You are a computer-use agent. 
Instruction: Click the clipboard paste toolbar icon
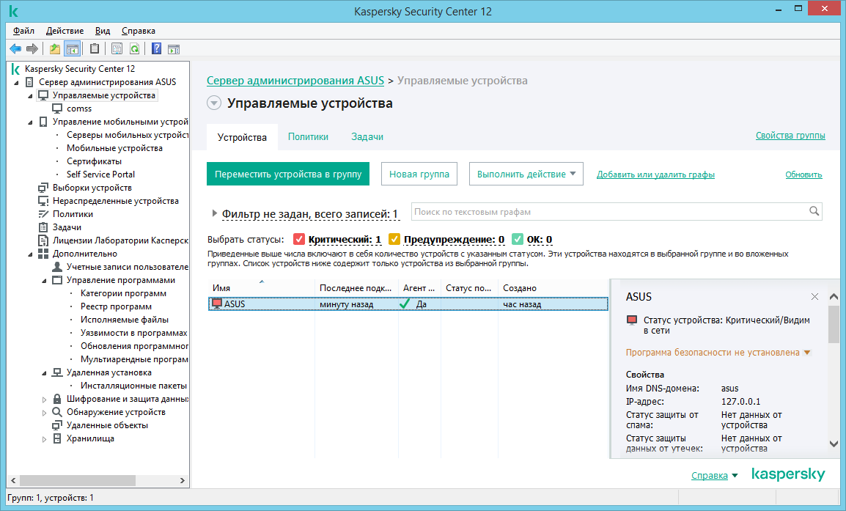pos(95,49)
